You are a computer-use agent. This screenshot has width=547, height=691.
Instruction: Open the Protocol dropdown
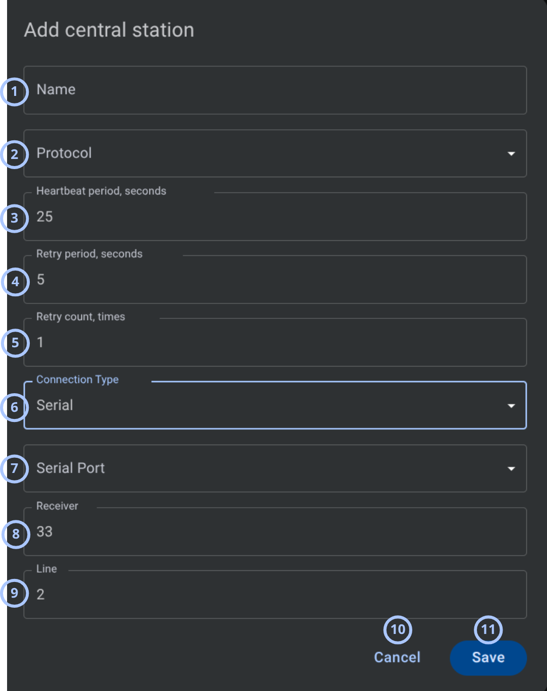click(x=275, y=153)
